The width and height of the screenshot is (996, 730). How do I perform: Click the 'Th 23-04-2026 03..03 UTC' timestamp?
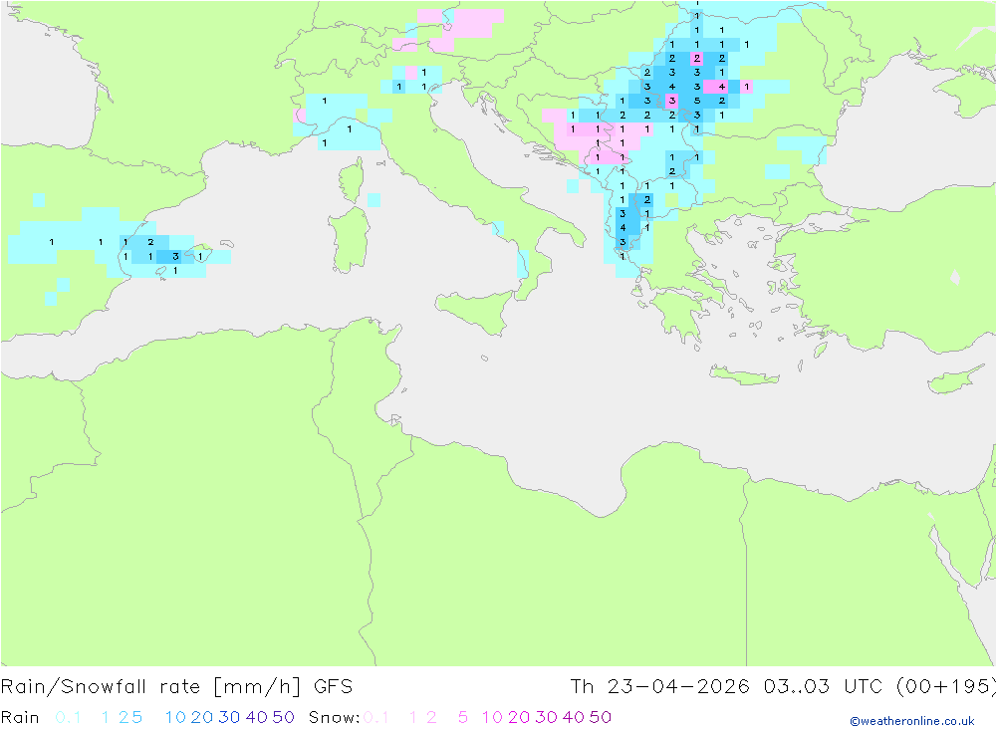click(726, 687)
